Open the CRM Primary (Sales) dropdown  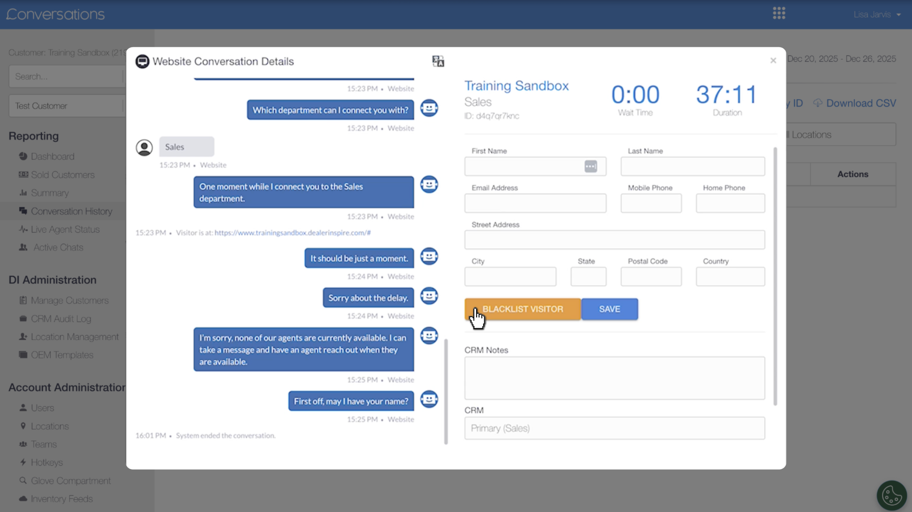tap(615, 428)
